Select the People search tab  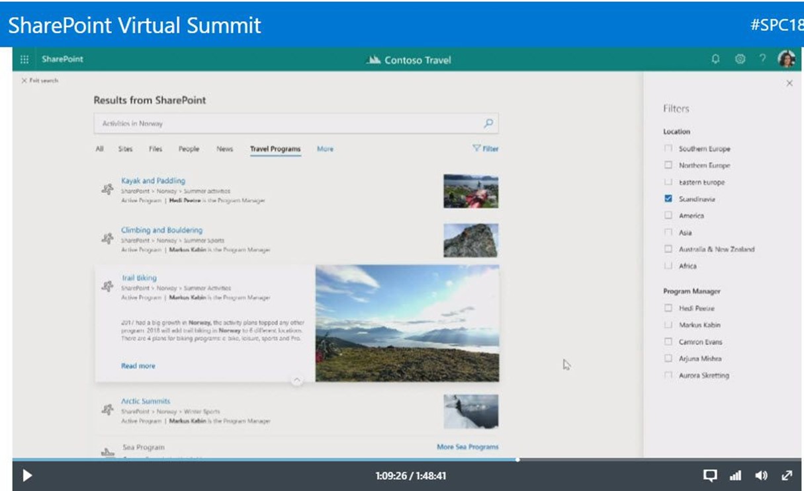point(189,149)
